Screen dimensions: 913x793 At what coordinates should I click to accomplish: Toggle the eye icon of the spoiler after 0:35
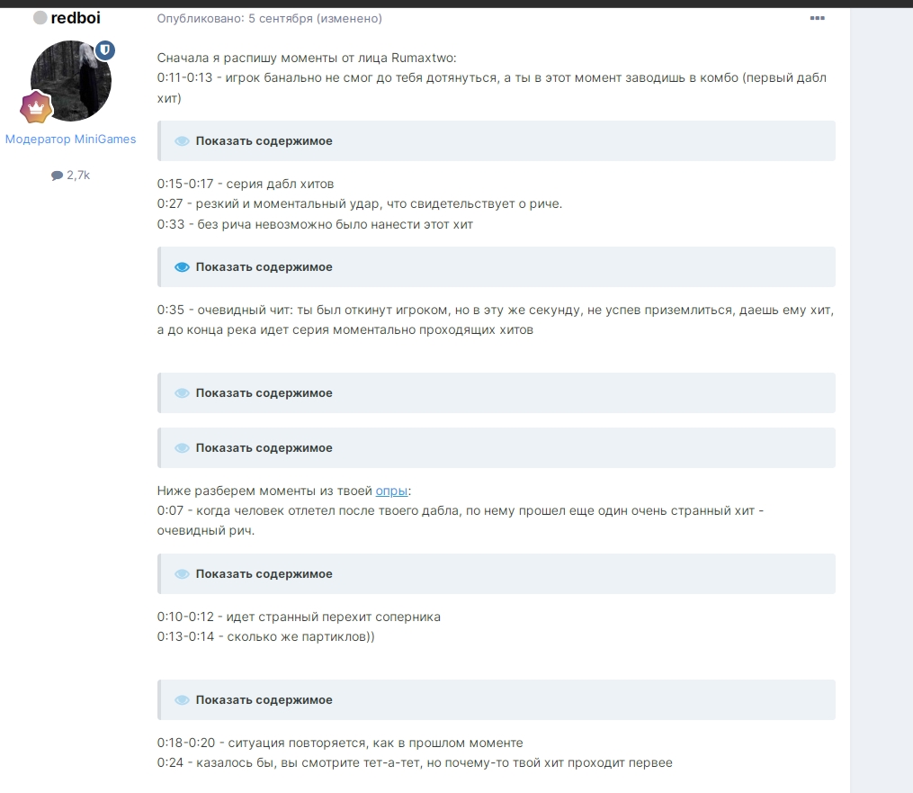coord(183,393)
